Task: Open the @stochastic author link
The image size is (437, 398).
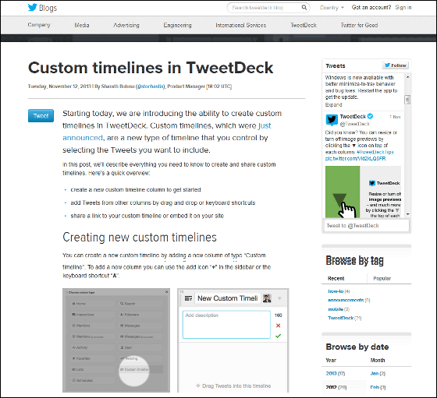Action: click(x=151, y=86)
